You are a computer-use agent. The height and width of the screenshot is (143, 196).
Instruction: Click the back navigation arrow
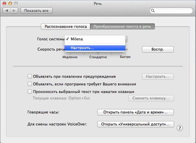[7, 11]
